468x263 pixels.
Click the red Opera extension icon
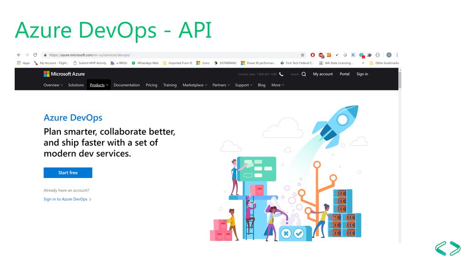(x=313, y=55)
